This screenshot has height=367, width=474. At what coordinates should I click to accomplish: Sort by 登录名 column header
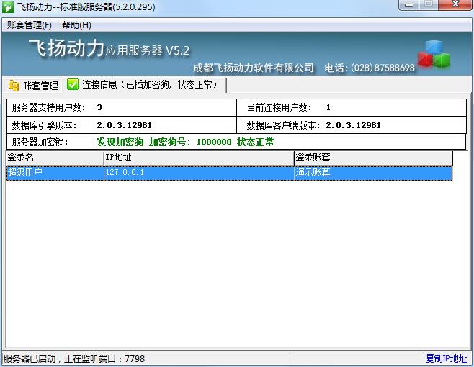pos(55,158)
